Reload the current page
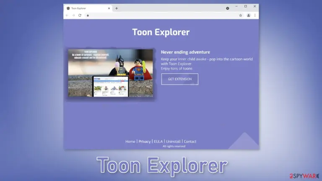Image resolution: width=322 pixels, height=181 pixels. [80, 16]
